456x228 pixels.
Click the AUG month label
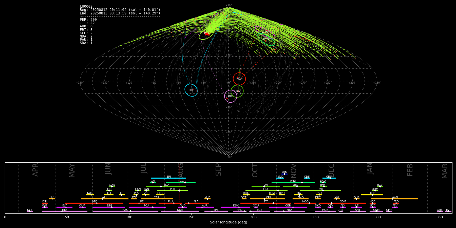[181, 170]
